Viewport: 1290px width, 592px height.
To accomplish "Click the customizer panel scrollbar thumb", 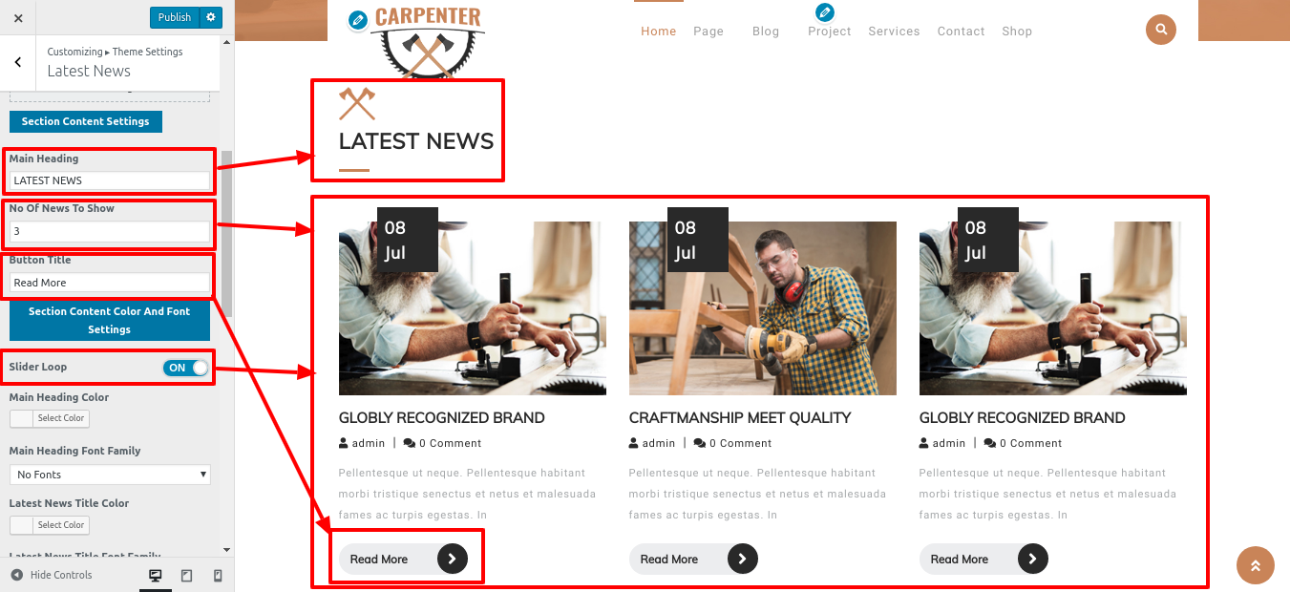I will [x=226, y=232].
